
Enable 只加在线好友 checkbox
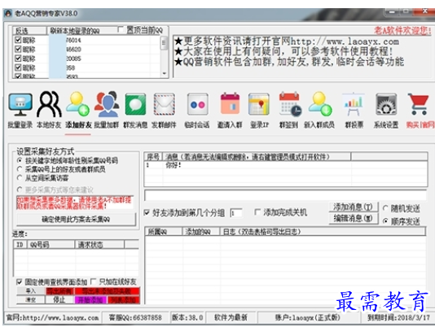(x=94, y=281)
